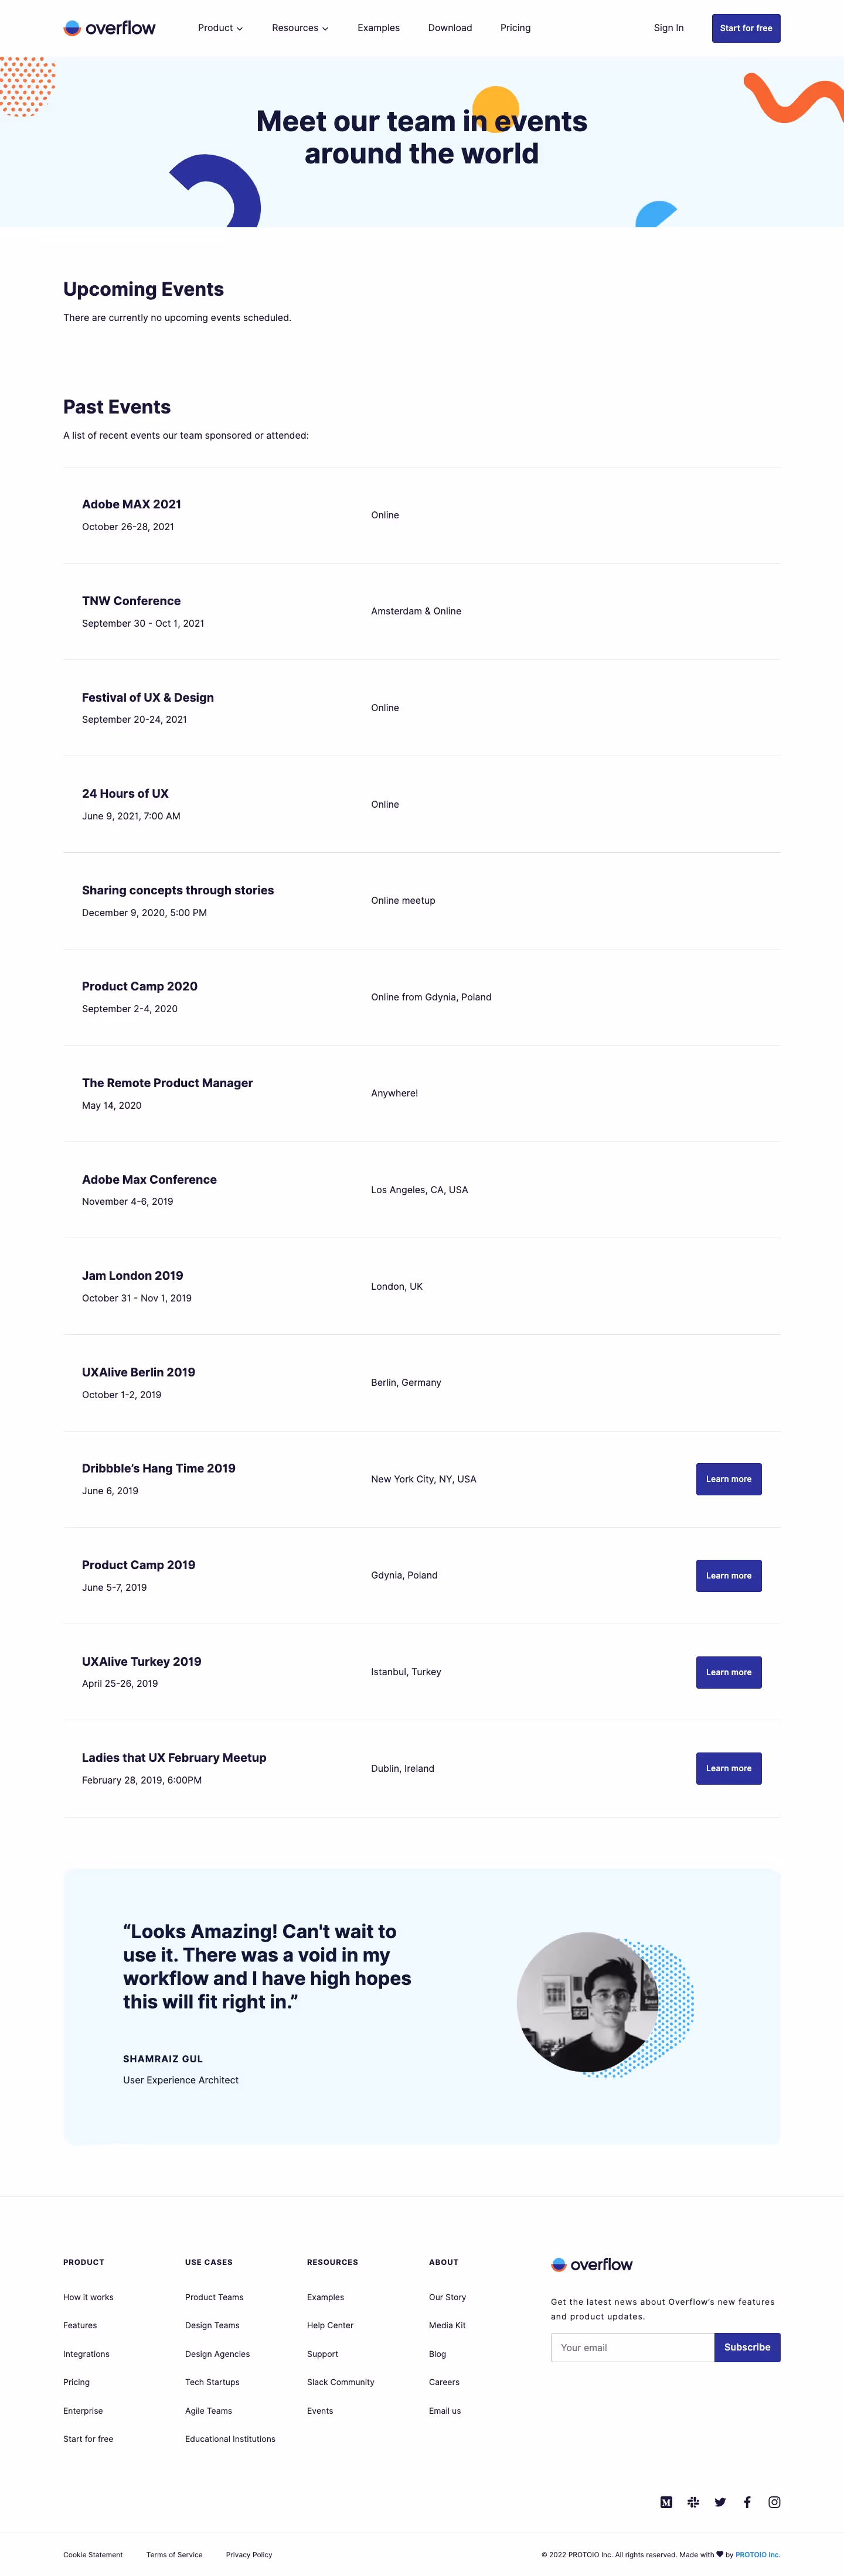Open the Privacy Policy link
This screenshot has height=2576, width=844.
pos(249,2554)
